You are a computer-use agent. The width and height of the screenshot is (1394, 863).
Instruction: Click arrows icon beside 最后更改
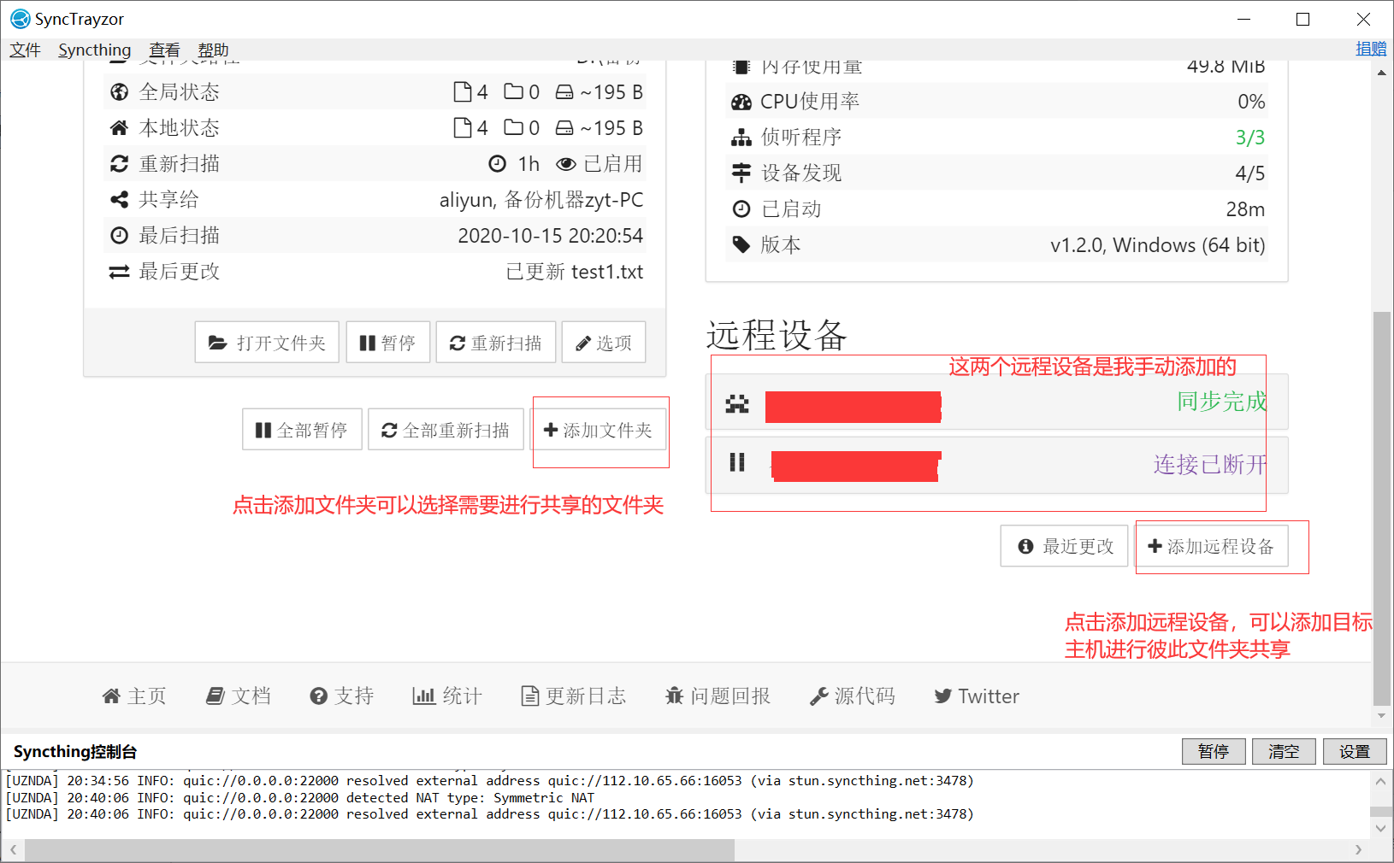[x=120, y=272]
